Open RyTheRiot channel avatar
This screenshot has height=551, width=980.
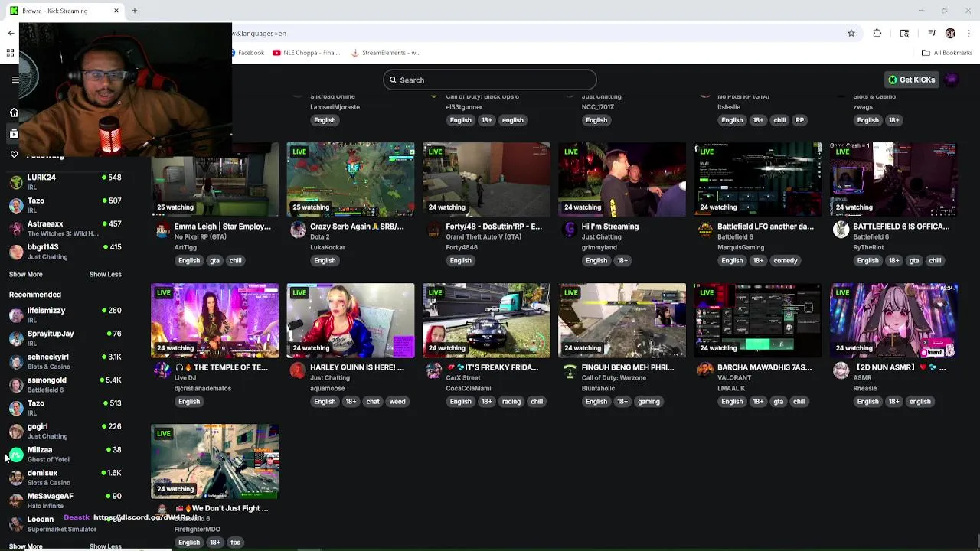pos(841,231)
